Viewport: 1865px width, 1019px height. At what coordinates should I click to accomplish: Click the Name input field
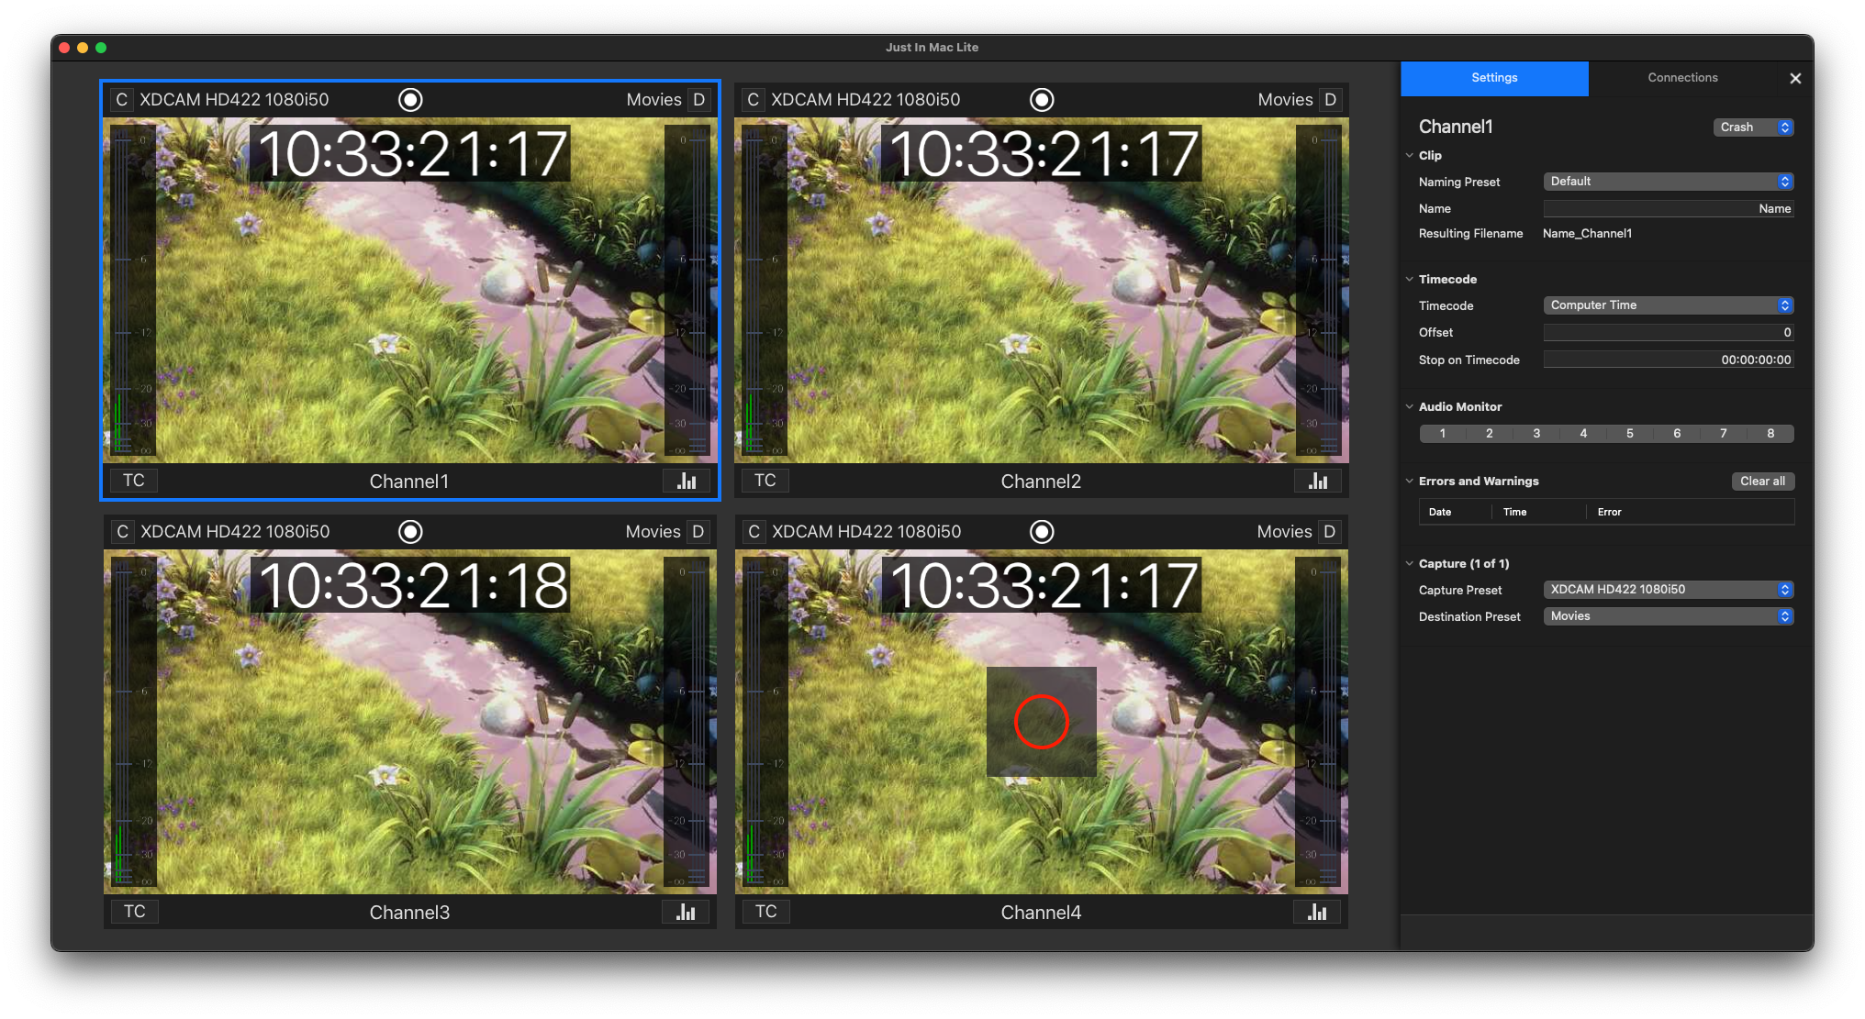click(1669, 209)
